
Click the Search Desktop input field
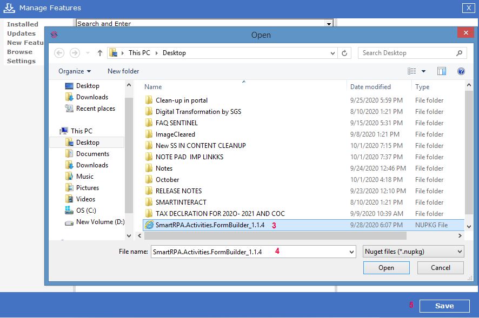coord(408,53)
